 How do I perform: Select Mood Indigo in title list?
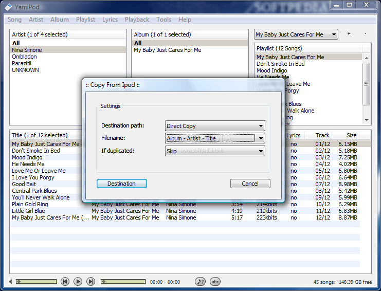click(x=27, y=157)
